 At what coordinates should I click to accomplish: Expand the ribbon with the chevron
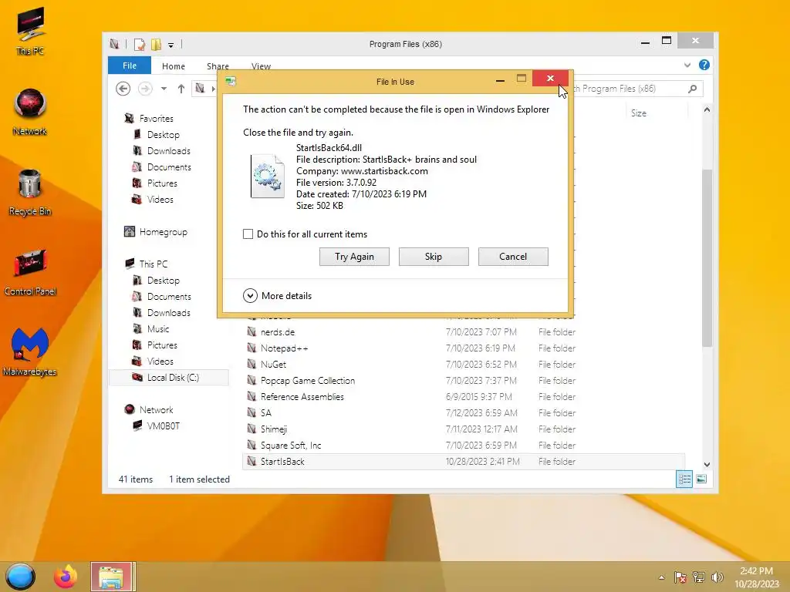[687, 65]
